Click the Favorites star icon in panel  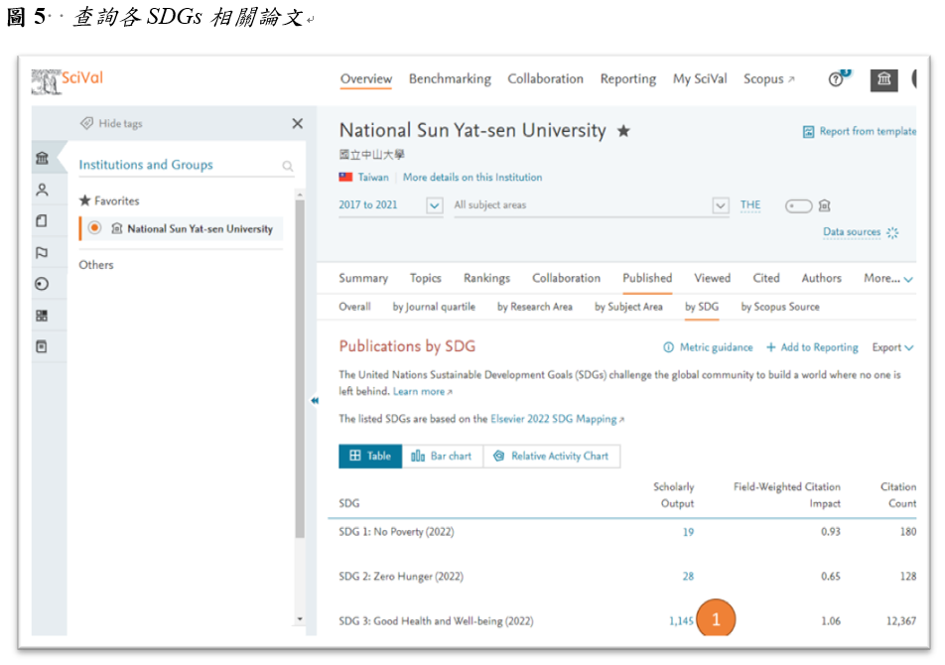[85, 199]
